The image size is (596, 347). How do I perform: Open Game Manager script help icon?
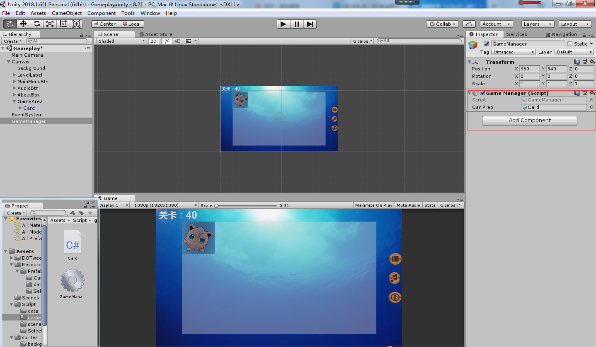pyautogui.click(x=577, y=93)
